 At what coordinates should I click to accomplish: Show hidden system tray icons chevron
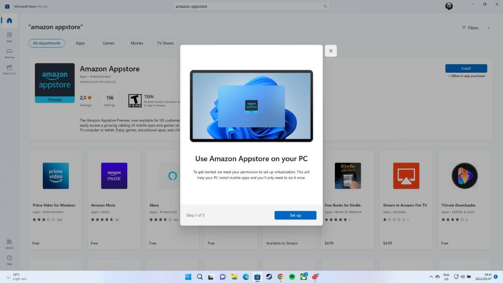point(431,277)
